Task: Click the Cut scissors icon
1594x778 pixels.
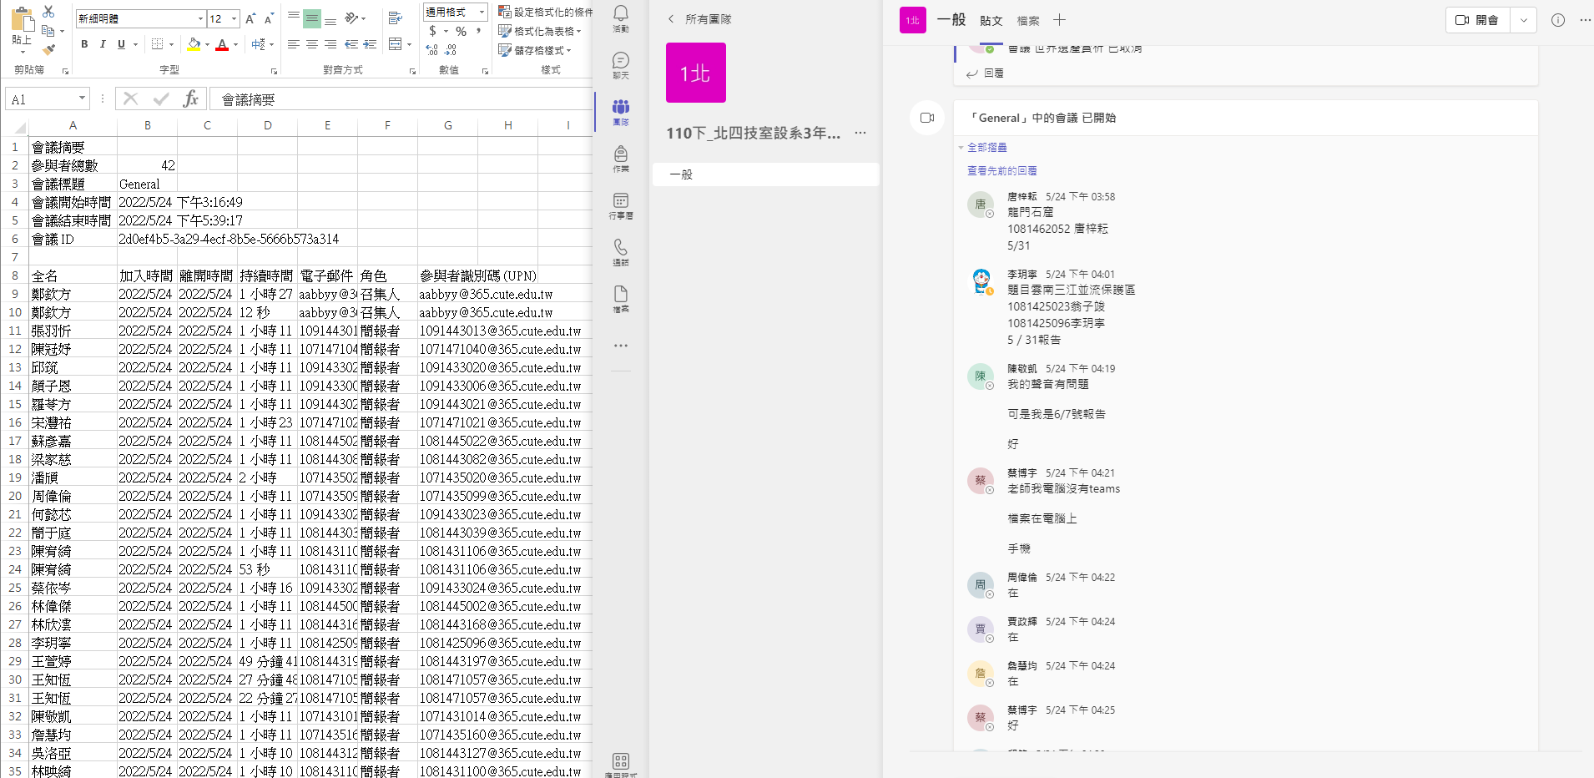Action: pos(48,12)
